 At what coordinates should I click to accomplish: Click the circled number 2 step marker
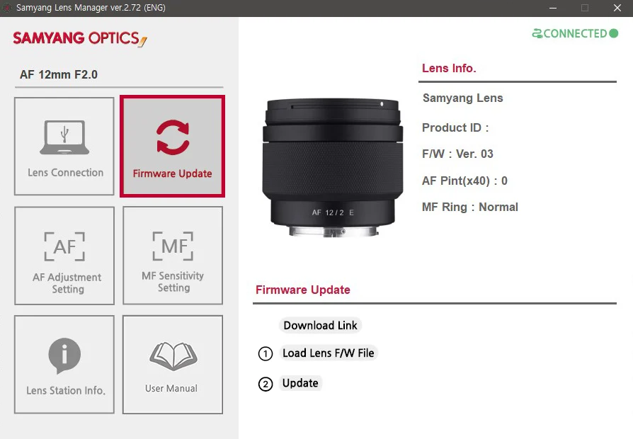tap(266, 384)
